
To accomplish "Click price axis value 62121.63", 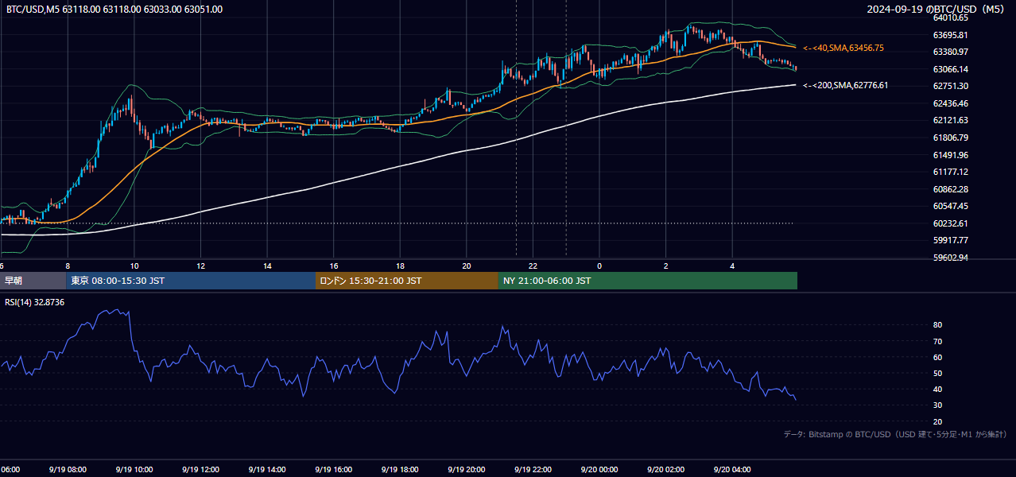I will (950, 120).
